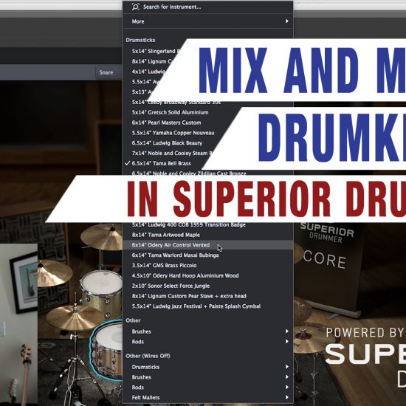Expand arrow beside Brushes in Wires Off section
This screenshot has height=406, width=406.
(x=287, y=377)
